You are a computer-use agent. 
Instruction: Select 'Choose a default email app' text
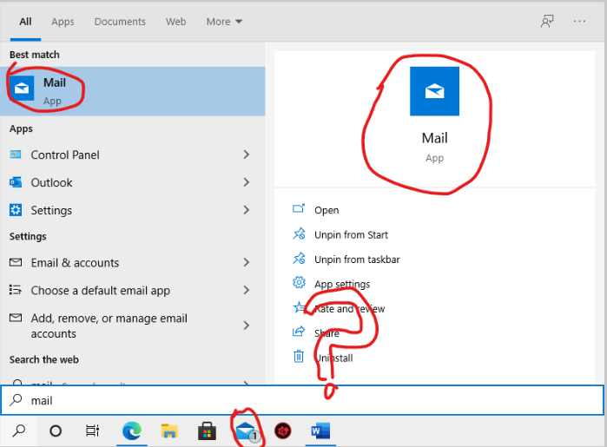pyautogui.click(x=100, y=290)
